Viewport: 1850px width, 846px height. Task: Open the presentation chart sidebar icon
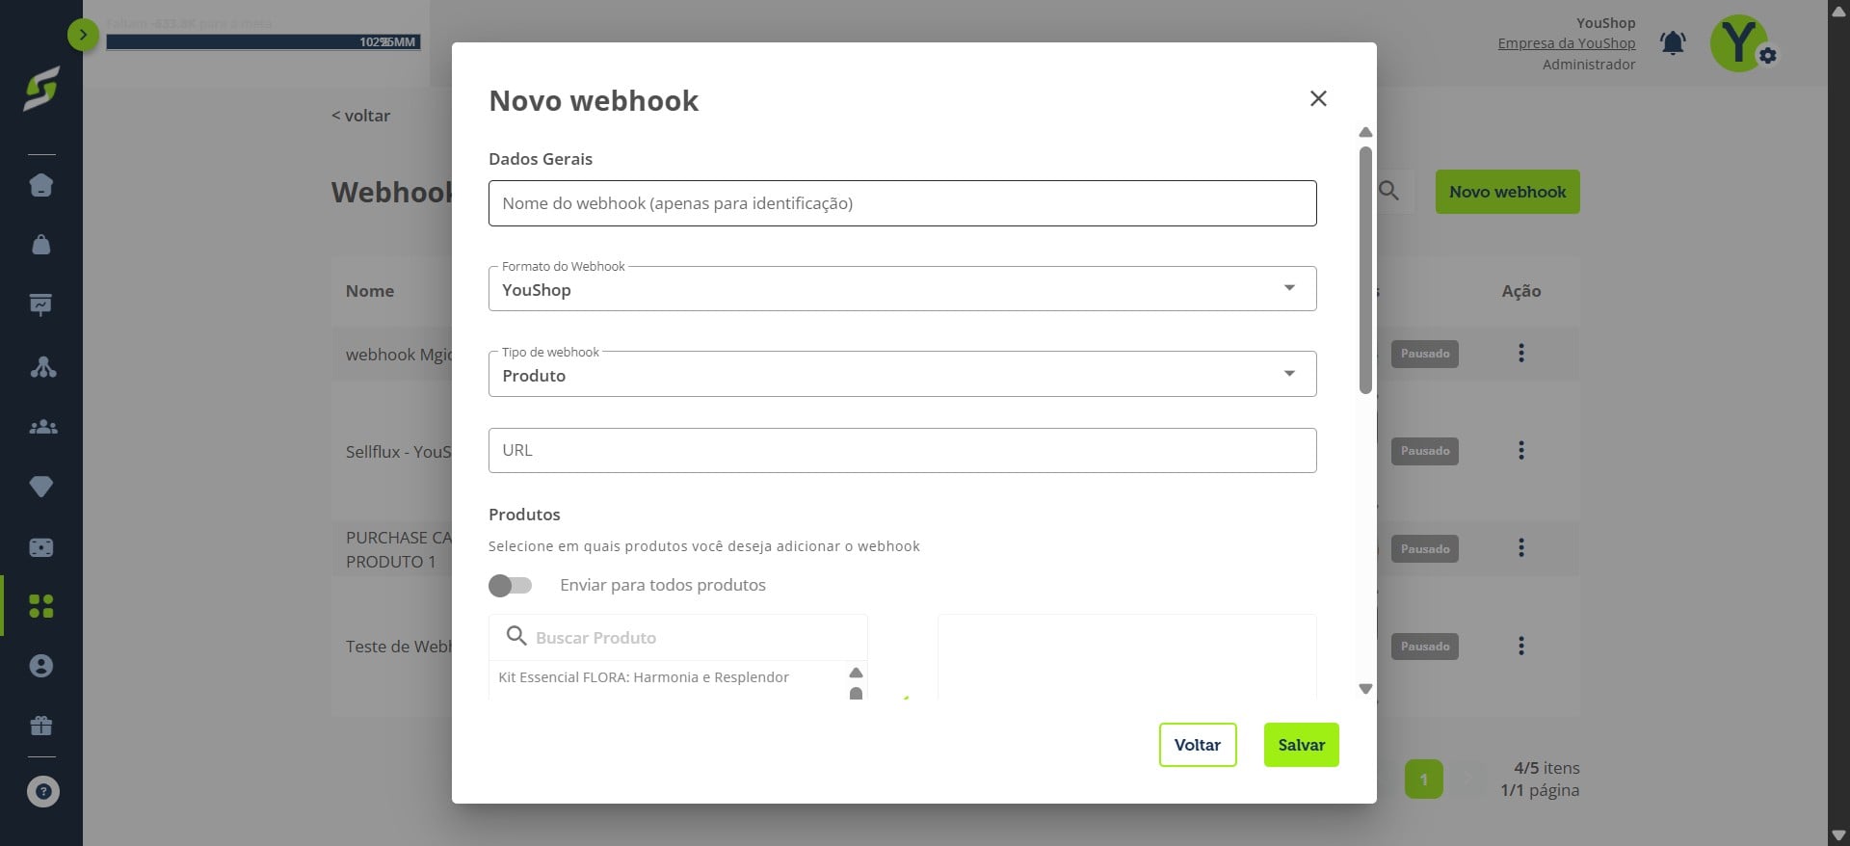click(40, 305)
